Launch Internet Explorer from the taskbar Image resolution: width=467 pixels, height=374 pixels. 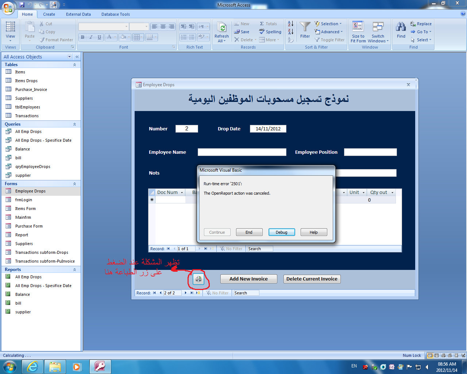click(33, 366)
